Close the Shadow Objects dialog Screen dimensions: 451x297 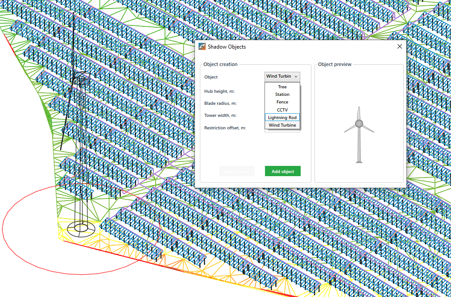tap(400, 46)
